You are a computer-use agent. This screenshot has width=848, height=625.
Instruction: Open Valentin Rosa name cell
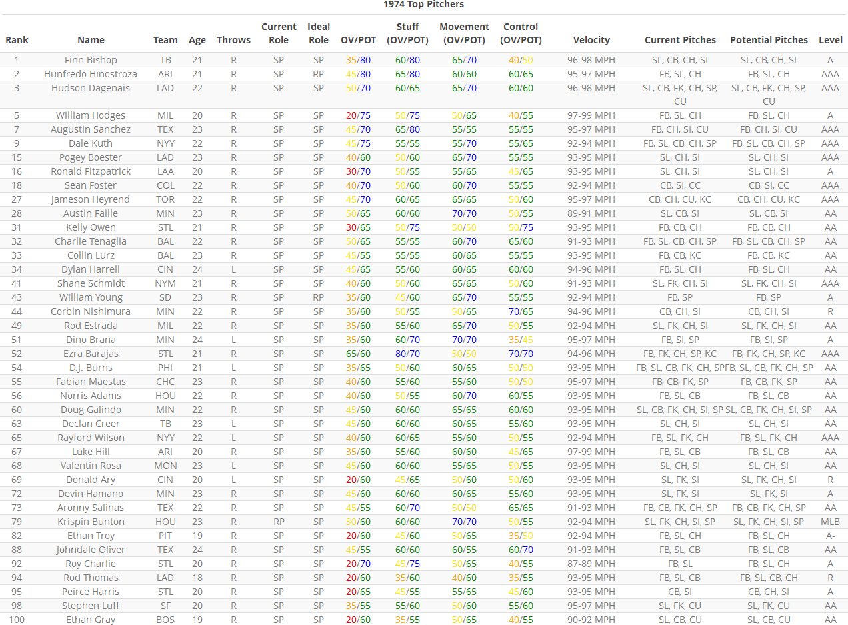click(91, 466)
